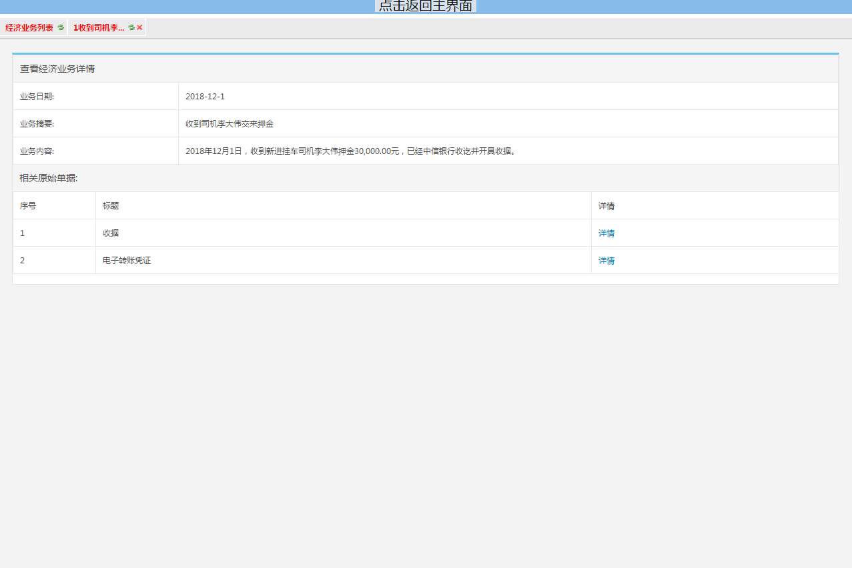This screenshot has height=568, width=852.
Task: Click the 点击返回主界面 link at top
Action: 425,6
